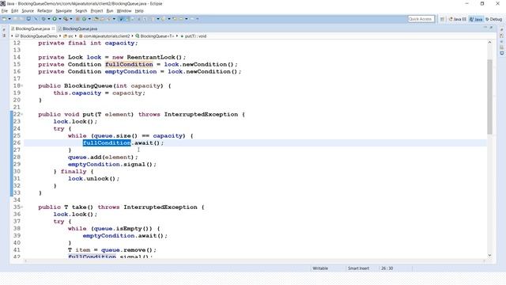Open the New Java Class dropdown arrow
Screen dimensions: 506x285
coord(89,19)
